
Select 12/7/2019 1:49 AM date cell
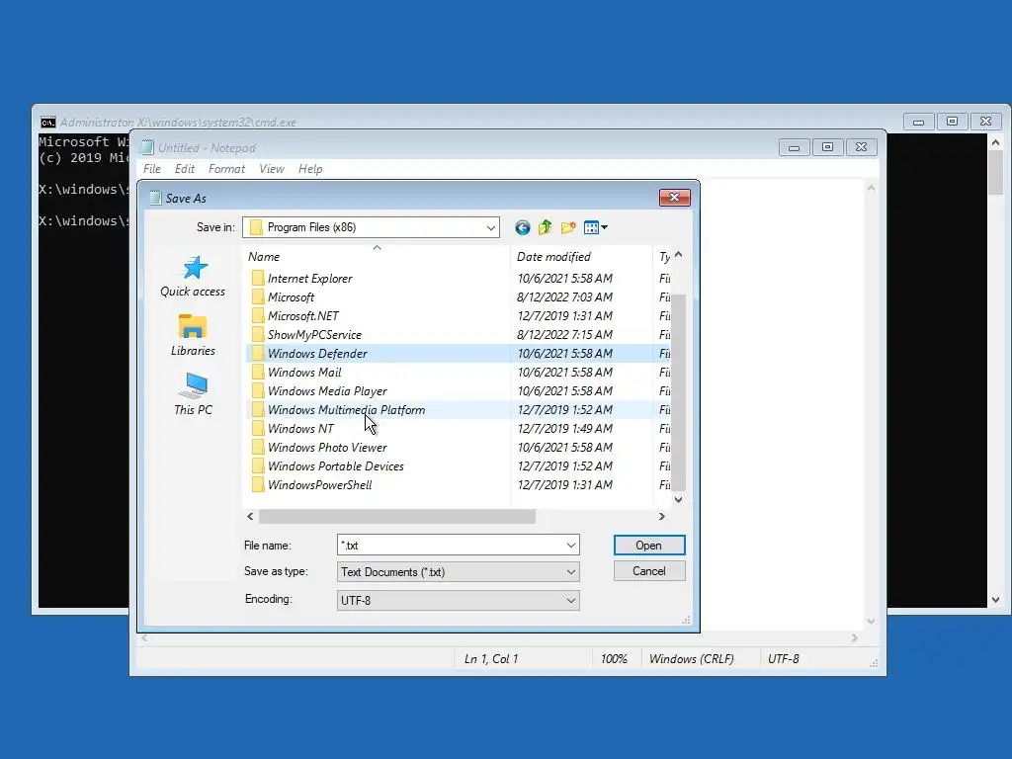click(x=564, y=428)
